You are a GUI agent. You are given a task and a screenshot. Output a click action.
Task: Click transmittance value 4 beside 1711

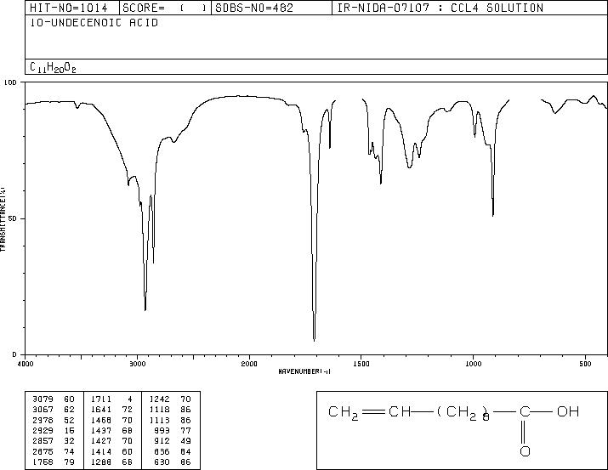click(x=130, y=399)
